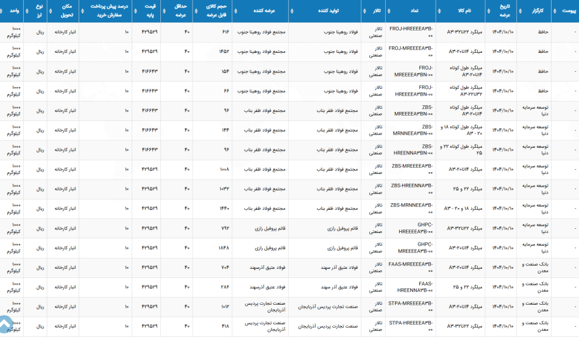Sort by the مکان تحویل column arrows
The height and width of the screenshot is (337, 579).
tap(51, 11)
